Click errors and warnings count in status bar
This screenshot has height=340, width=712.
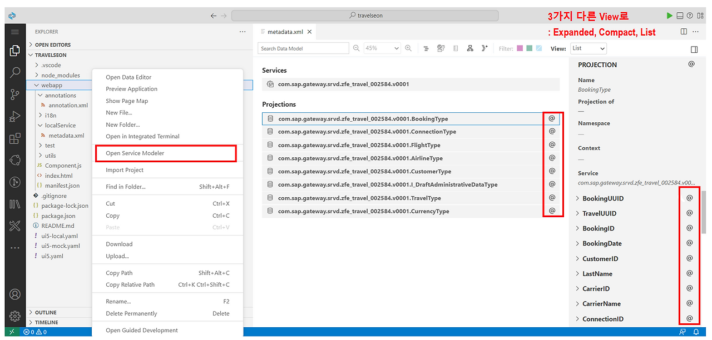coord(34,332)
